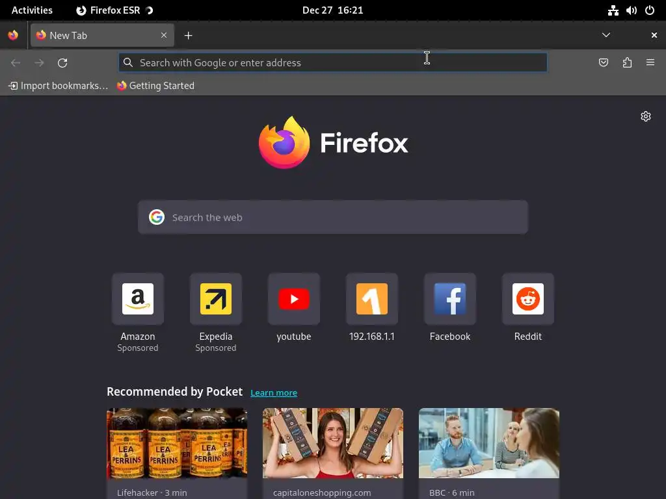Click Lifehacker · 3 min caption
666x499 pixels.
point(152,493)
